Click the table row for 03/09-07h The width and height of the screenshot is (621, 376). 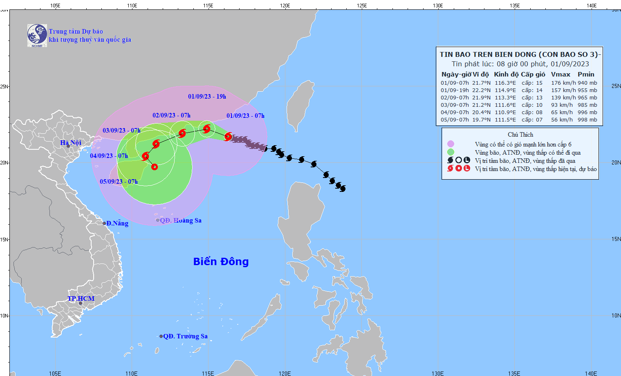pyautogui.click(x=519, y=105)
